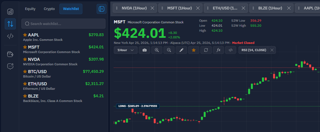Close the NVDA (1Hour) tab
The width and height of the screenshot is (320, 132).
(x=152, y=8)
